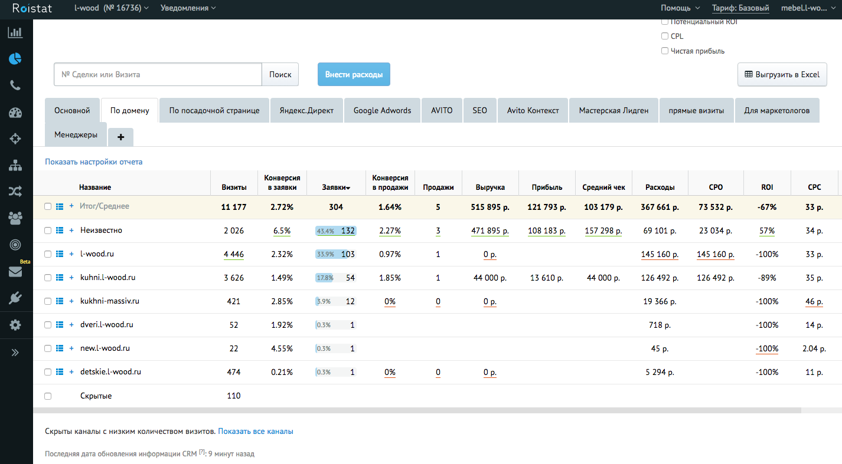Check the Итог/Среднее row checkbox
Screen dimensions: 842x464
(48, 206)
